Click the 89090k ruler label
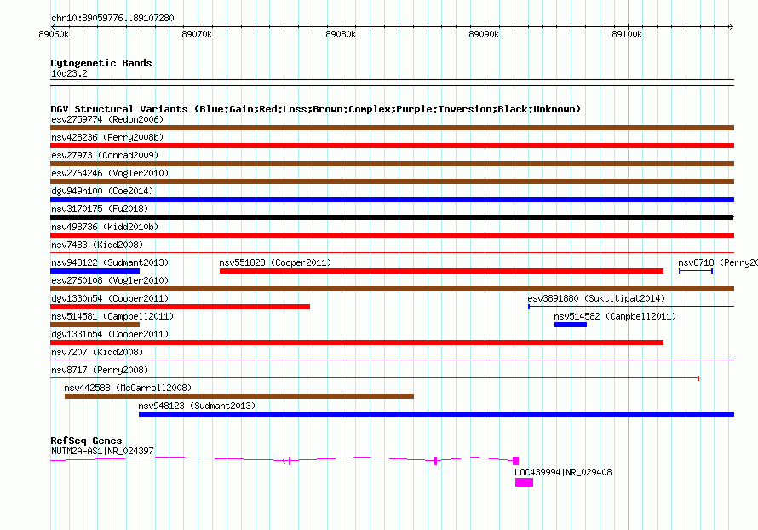758x530 pixels. coord(484,34)
